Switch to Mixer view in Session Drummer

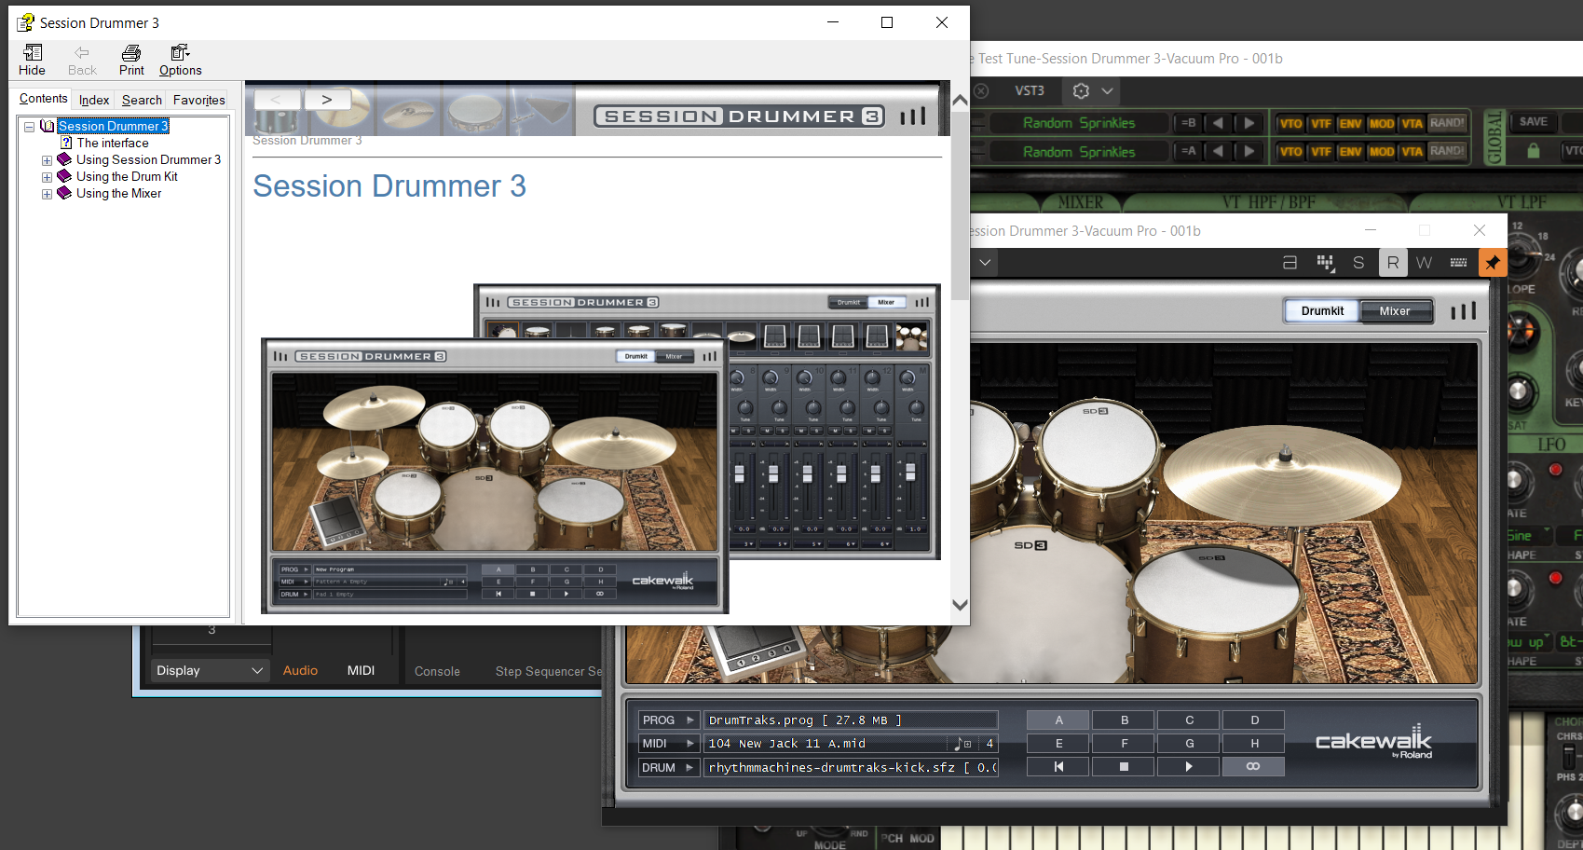(1395, 311)
